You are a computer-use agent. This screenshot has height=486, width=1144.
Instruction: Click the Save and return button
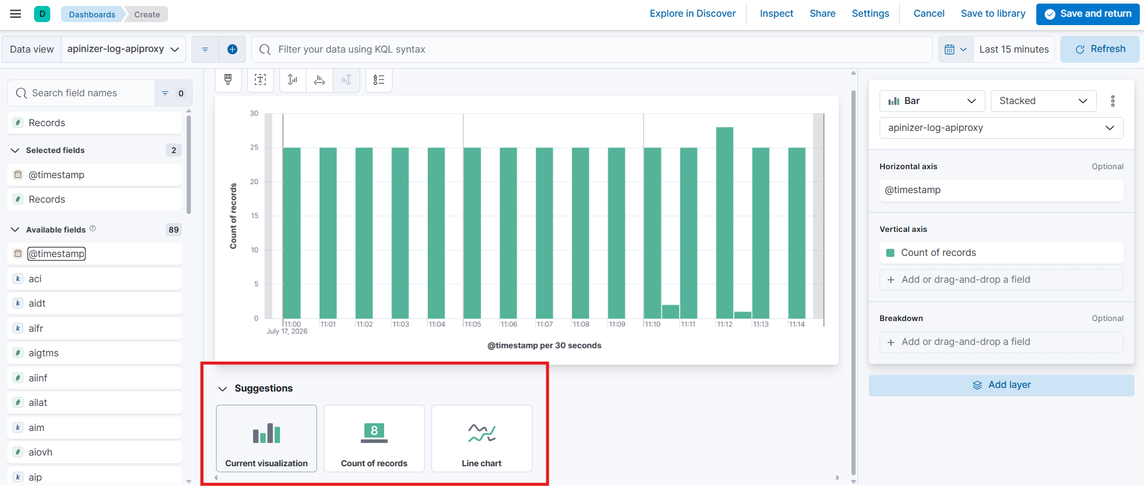(x=1088, y=14)
